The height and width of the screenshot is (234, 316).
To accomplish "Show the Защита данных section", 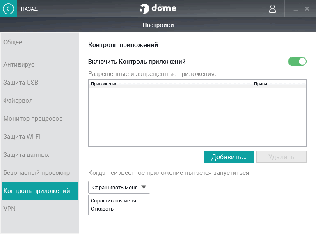I will click(26, 155).
